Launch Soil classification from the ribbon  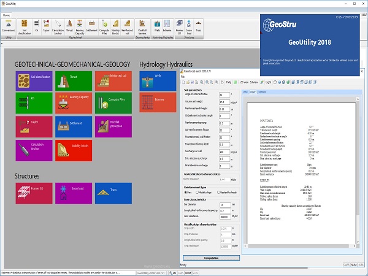(x=24, y=27)
